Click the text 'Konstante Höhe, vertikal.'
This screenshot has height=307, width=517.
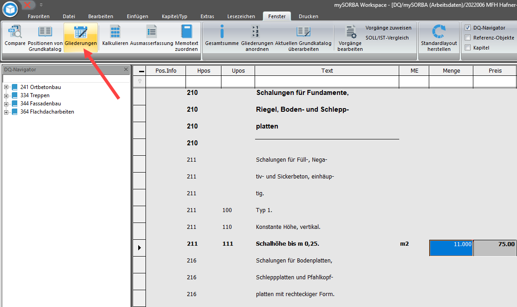click(288, 227)
